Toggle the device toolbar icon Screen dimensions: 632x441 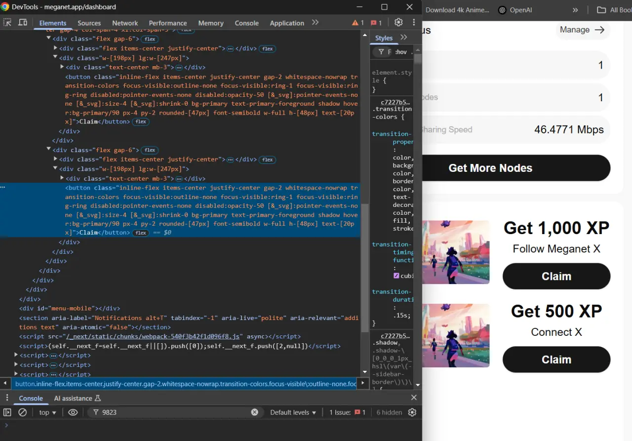pyautogui.click(x=23, y=23)
